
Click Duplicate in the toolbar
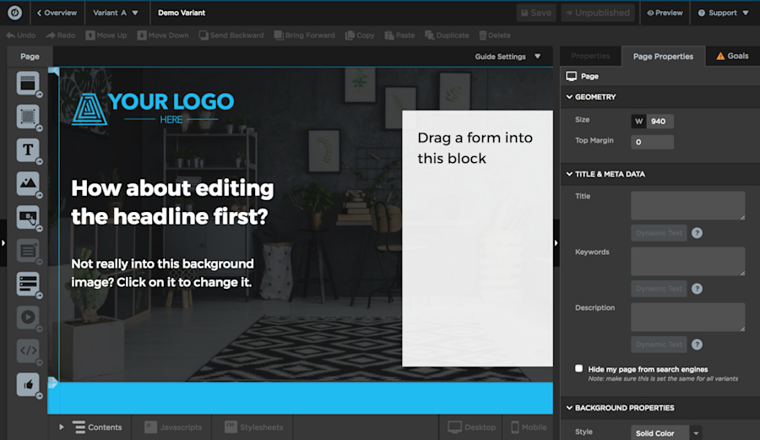[x=447, y=35]
